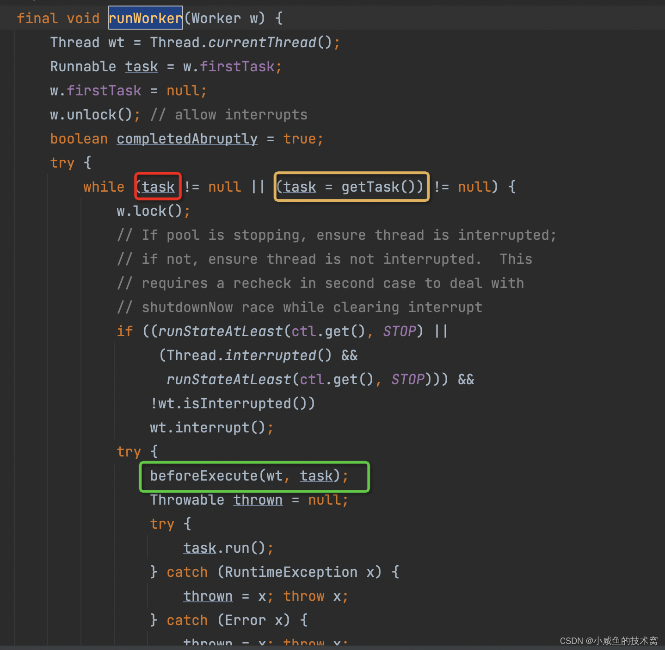
Task: Click 'task.run();' statement
Action: coord(228,548)
